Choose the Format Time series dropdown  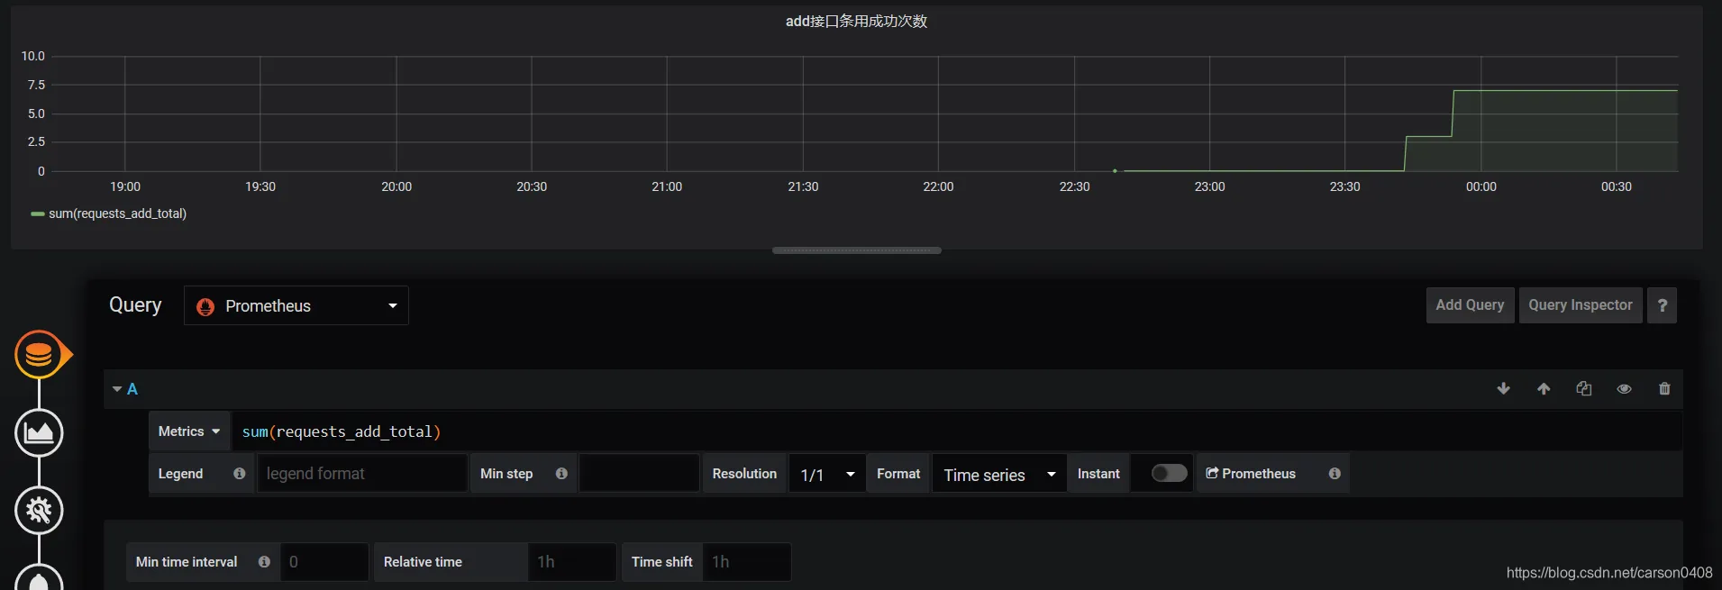tap(998, 475)
